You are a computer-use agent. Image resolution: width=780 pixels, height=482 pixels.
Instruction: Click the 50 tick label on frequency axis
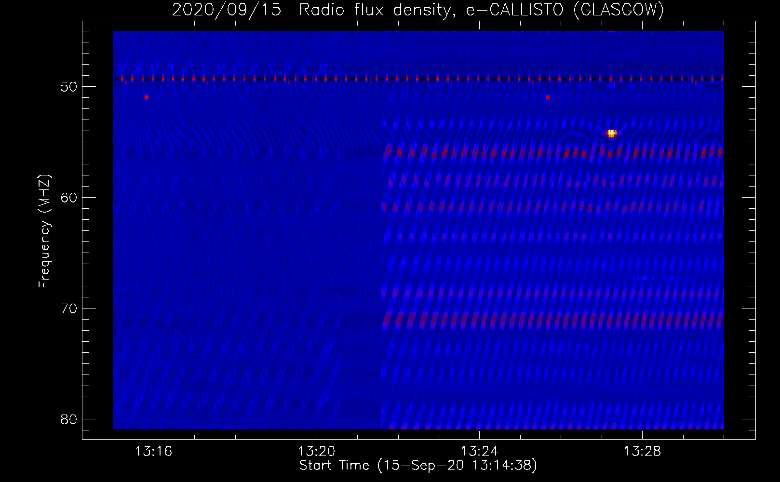tap(69, 87)
